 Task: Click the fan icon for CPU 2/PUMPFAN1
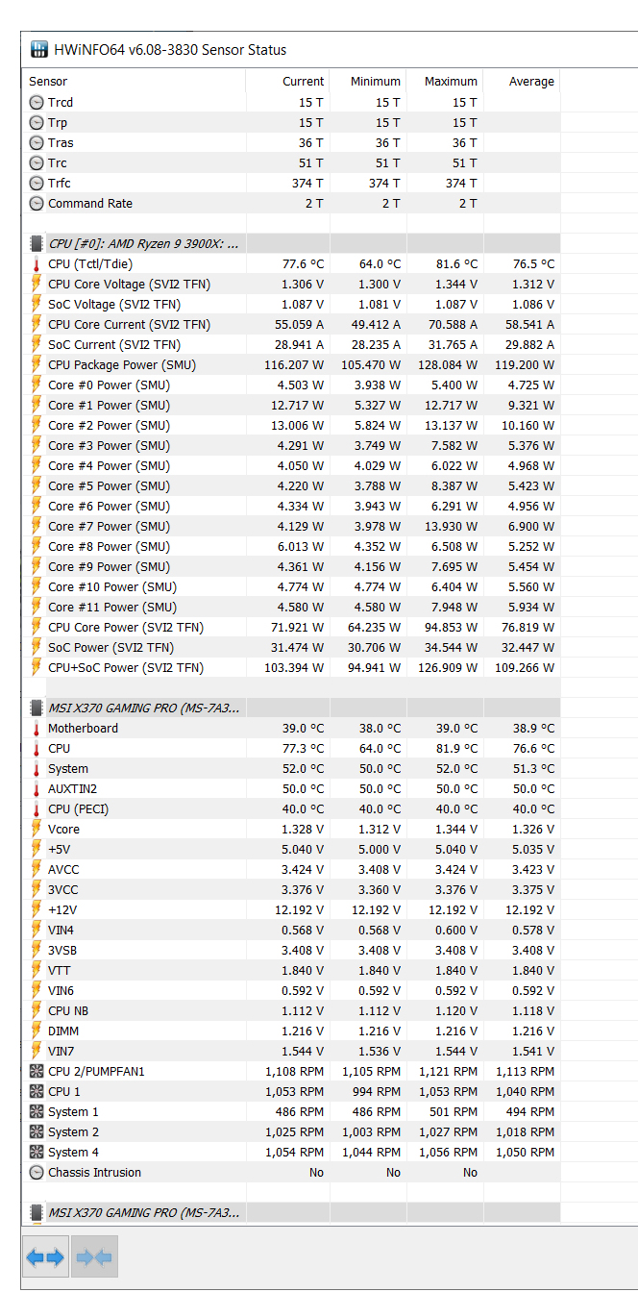pyautogui.click(x=37, y=1071)
